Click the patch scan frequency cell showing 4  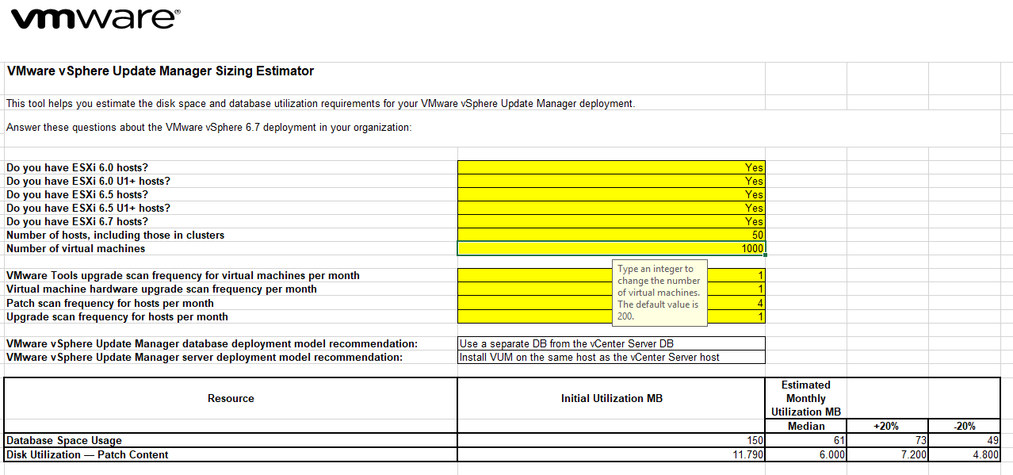tap(611, 303)
